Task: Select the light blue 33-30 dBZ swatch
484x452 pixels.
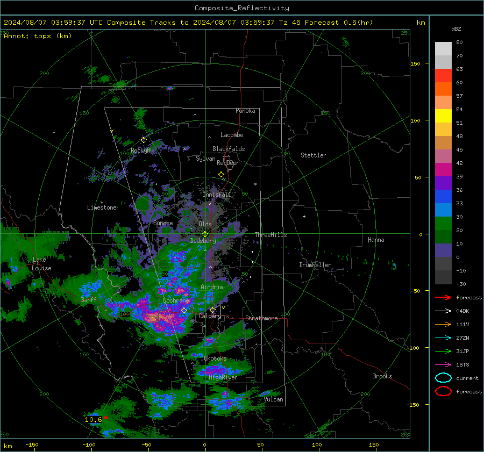Action: point(443,210)
